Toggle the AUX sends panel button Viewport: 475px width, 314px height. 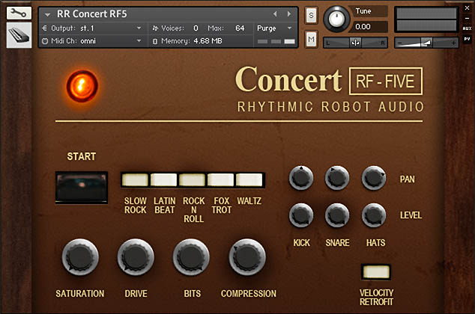coord(467,28)
